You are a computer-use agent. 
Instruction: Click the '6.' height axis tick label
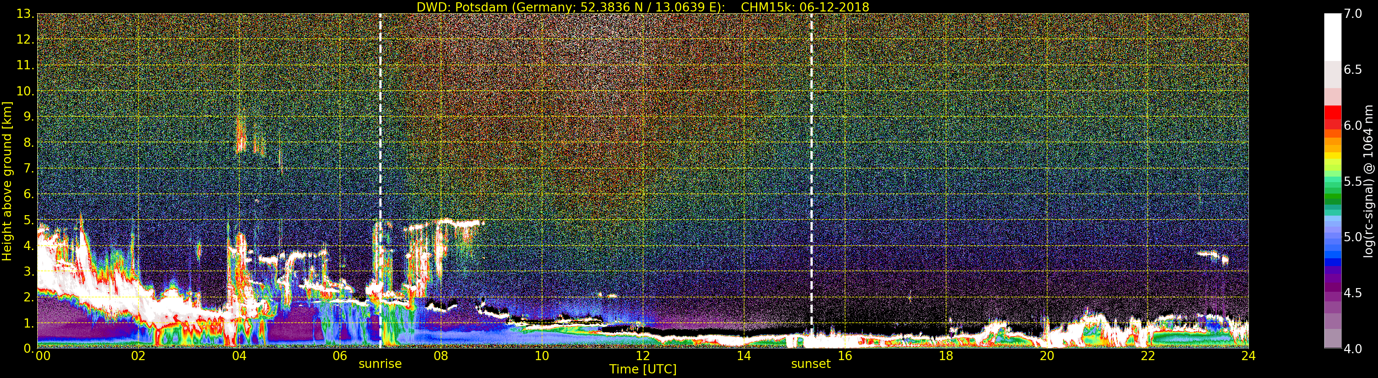click(28, 194)
